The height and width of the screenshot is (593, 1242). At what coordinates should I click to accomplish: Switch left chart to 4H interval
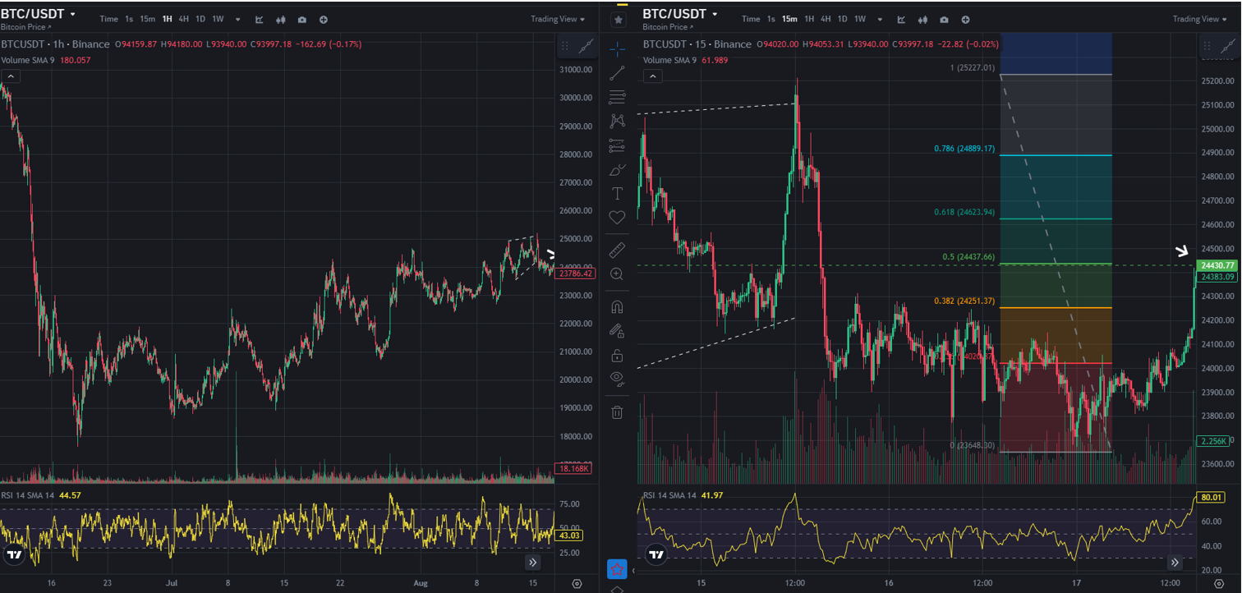tap(183, 19)
